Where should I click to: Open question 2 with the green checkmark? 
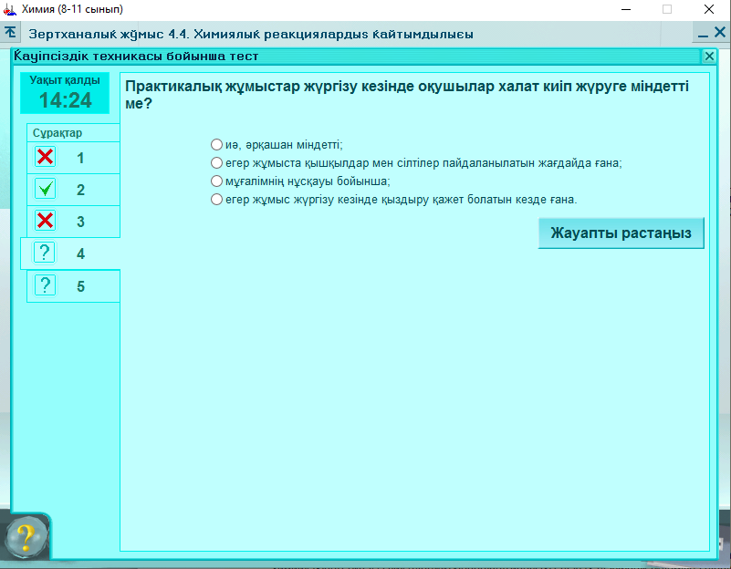[x=46, y=189]
